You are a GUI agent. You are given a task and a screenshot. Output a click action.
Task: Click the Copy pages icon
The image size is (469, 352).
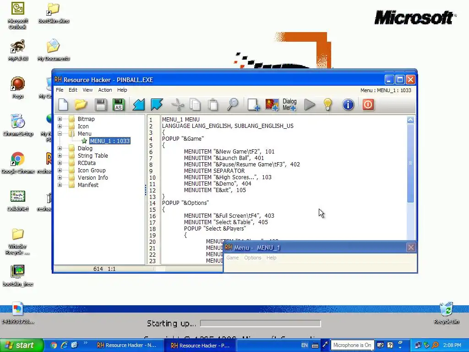click(195, 105)
